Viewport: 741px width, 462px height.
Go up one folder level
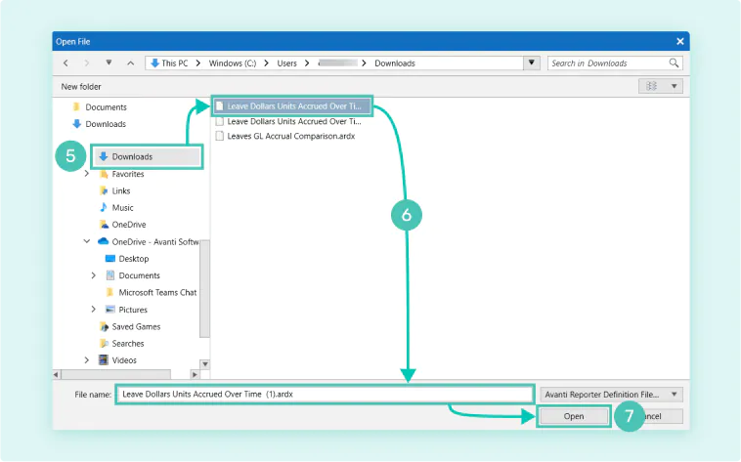coord(130,63)
